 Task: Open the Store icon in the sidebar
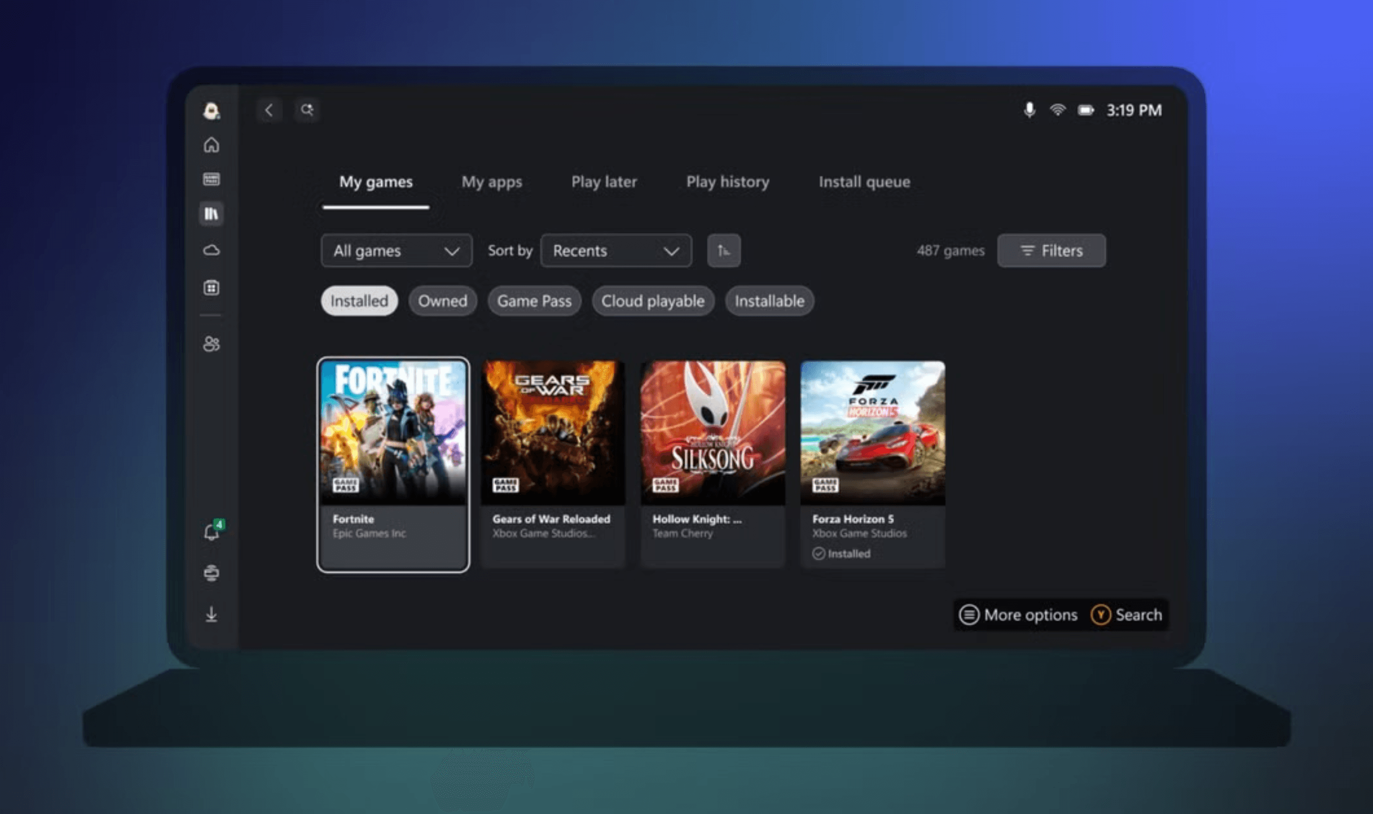211,287
